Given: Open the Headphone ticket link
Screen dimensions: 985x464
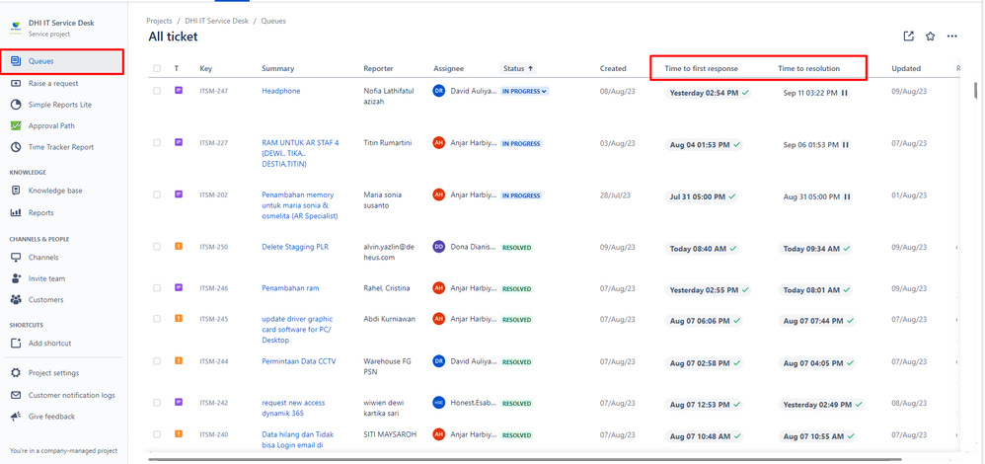Looking at the screenshot, I should pos(281,91).
